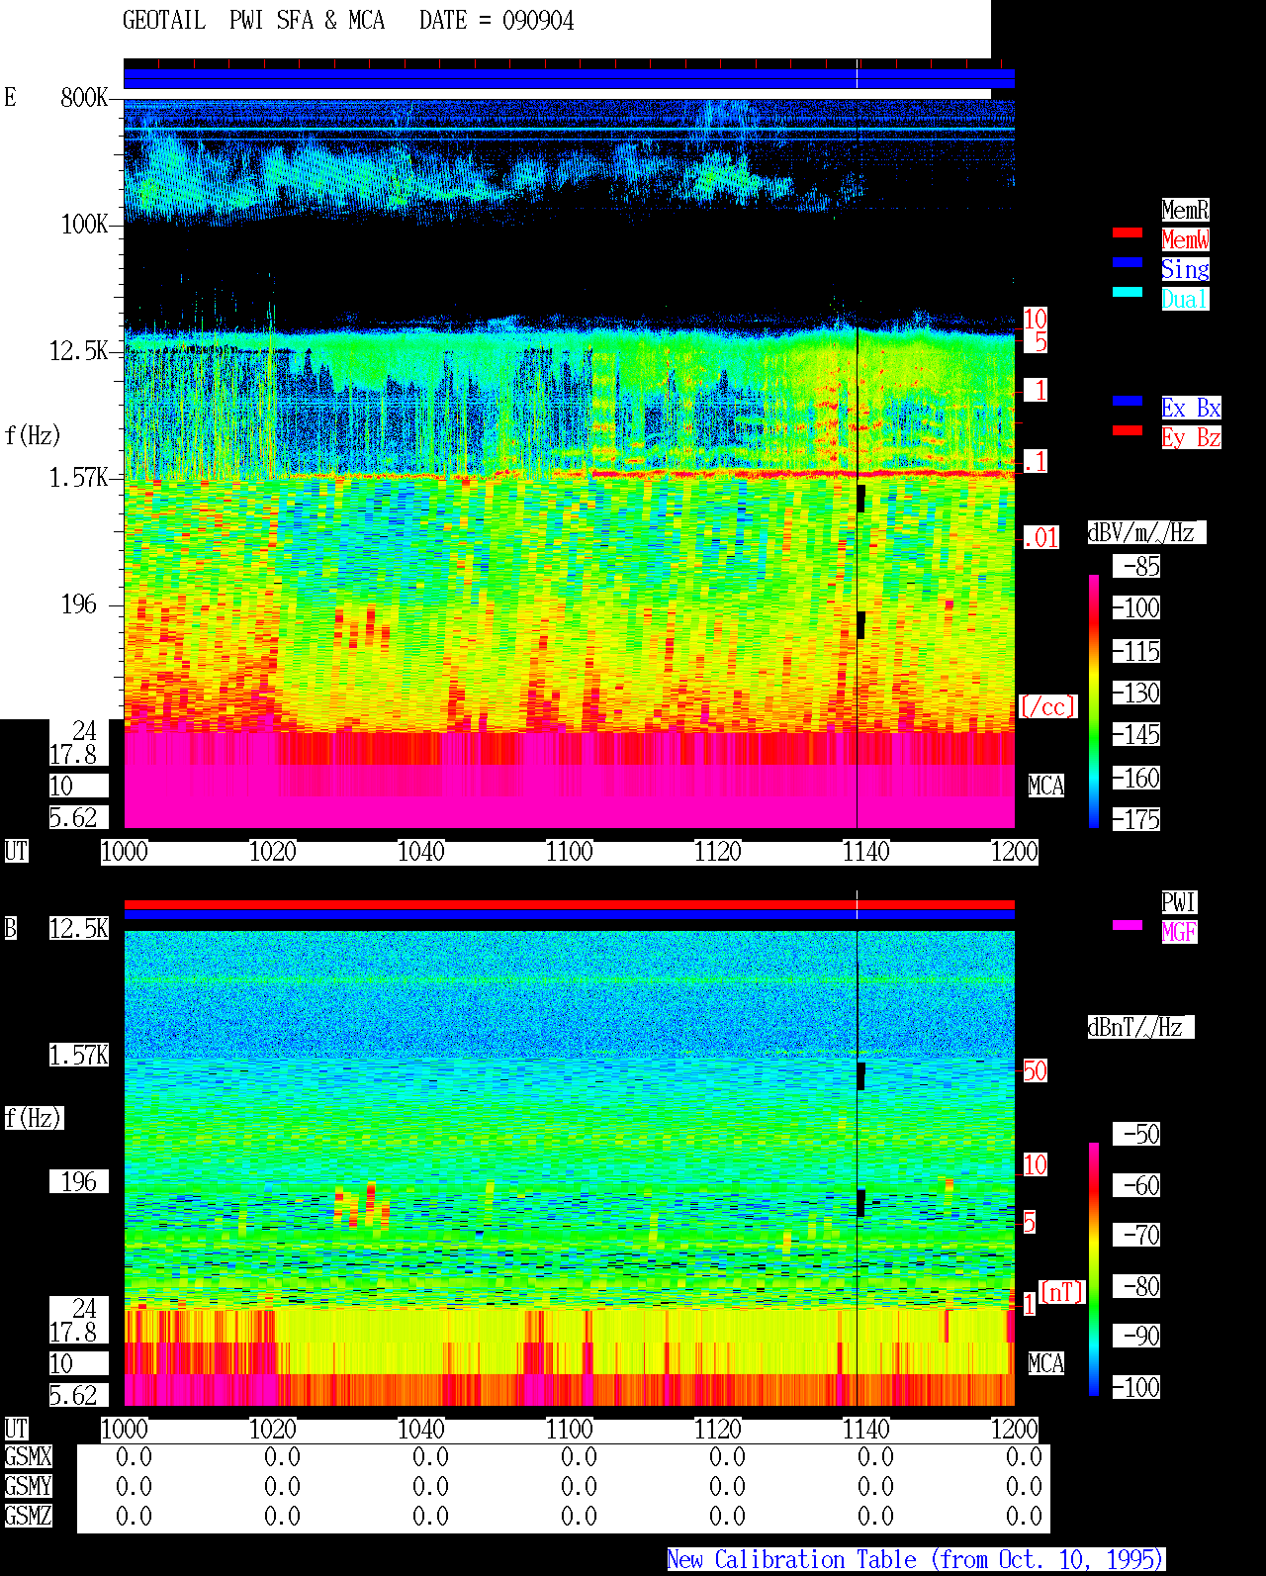Click the MemR legend label
Image resolution: width=1266 pixels, height=1576 pixels.
[x=1185, y=210]
